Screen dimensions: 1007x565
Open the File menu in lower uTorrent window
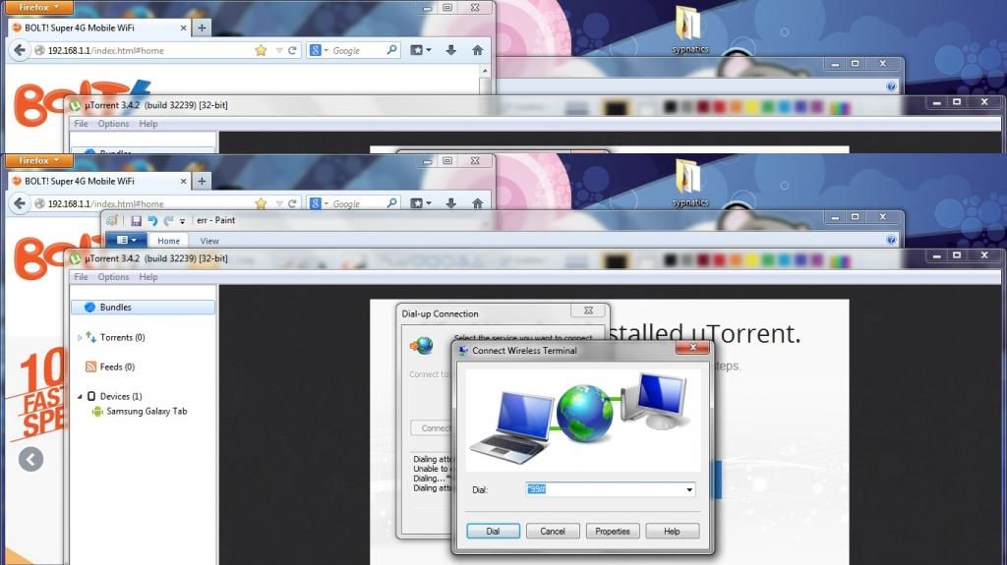tap(81, 277)
